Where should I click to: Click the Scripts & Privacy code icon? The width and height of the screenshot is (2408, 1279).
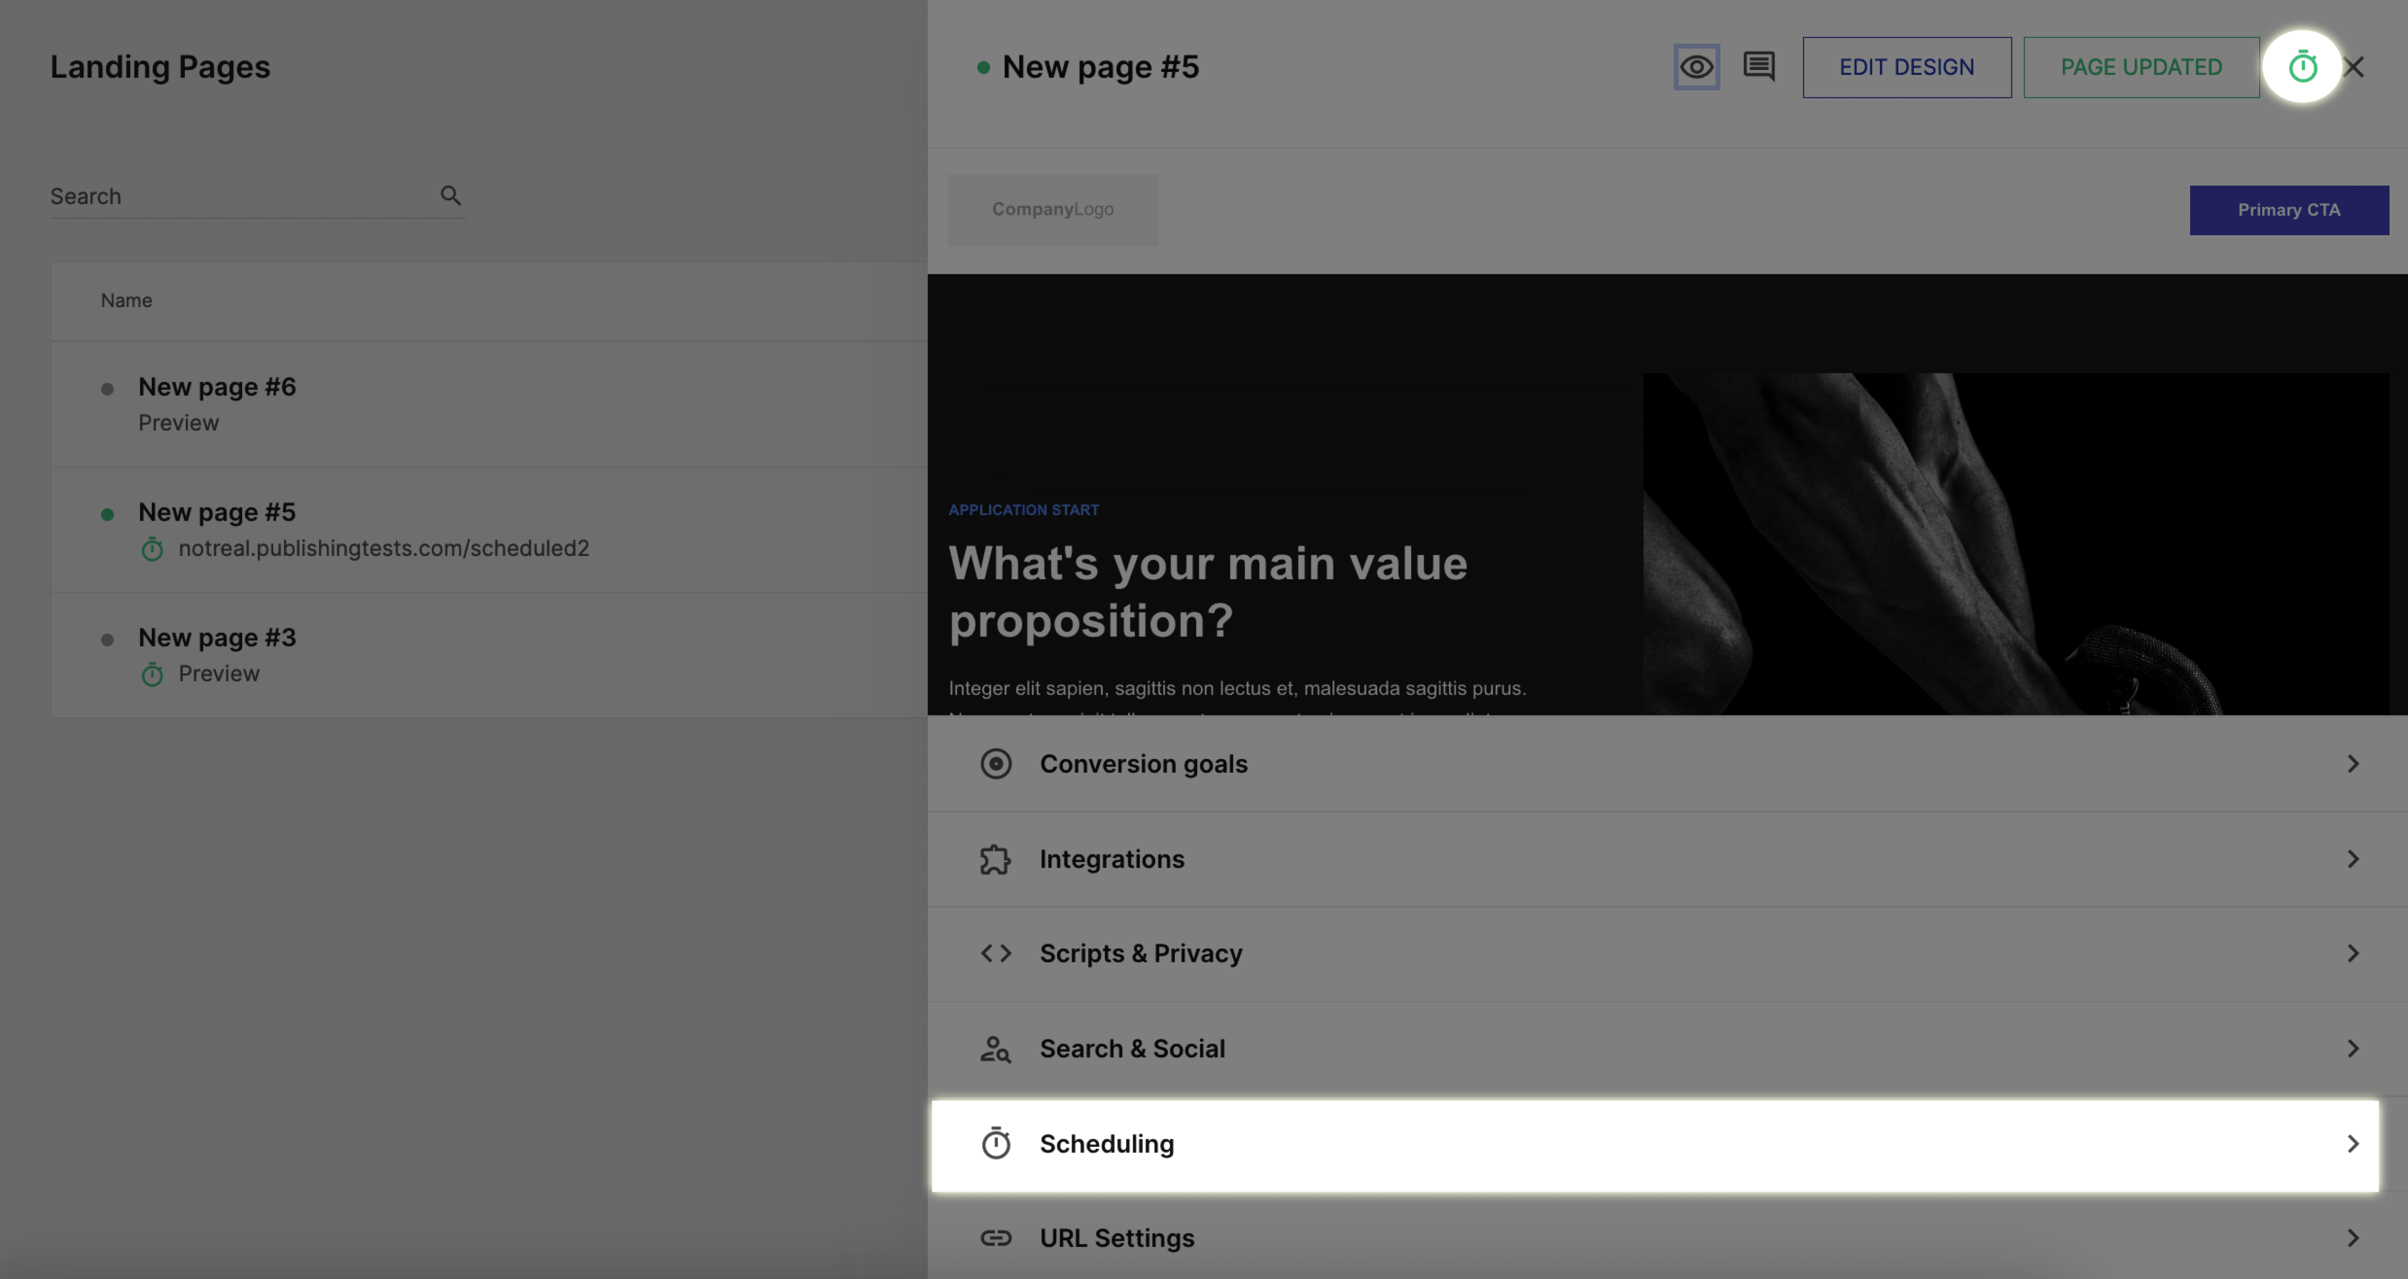[995, 954]
